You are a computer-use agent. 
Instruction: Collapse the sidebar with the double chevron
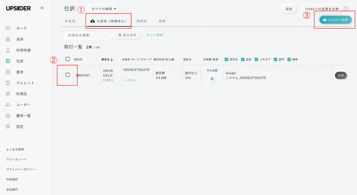coord(42,8)
